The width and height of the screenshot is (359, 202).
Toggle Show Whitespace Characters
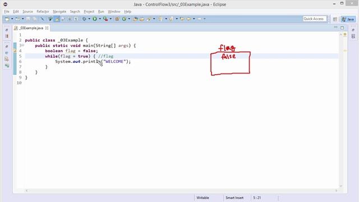pyautogui.click(x=76, y=19)
